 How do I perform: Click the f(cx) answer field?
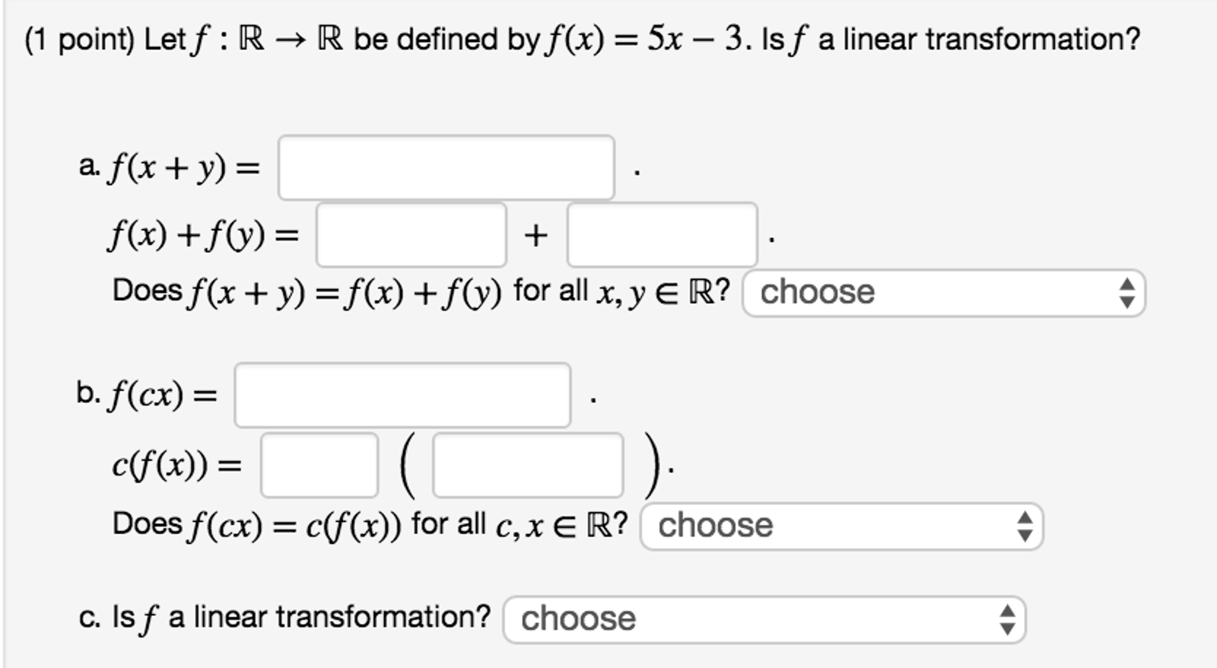point(403,395)
